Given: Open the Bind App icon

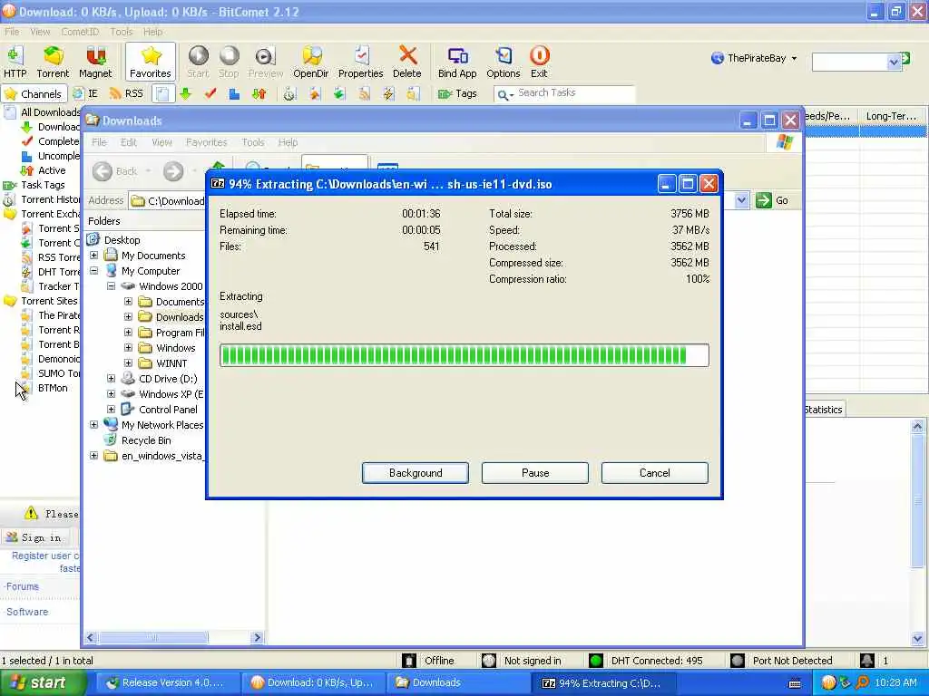Looking at the screenshot, I should [457, 63].
